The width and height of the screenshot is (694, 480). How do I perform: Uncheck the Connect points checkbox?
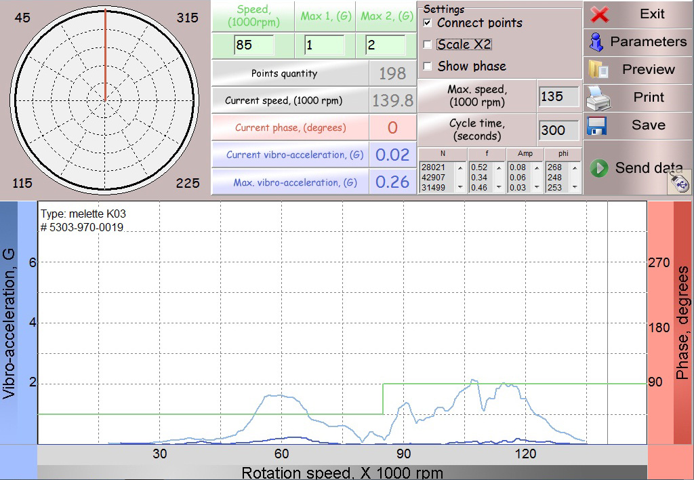point(427,23)
